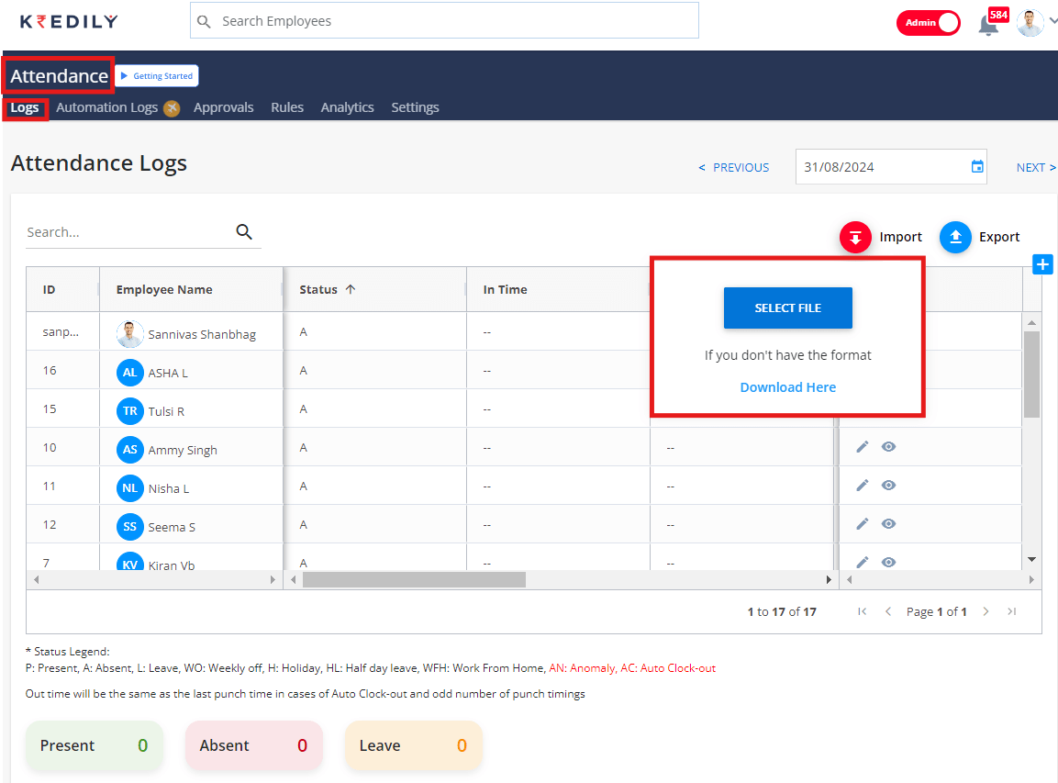View Nisha L's record via the eye icon
Viewport: 1058px width, 783px height.
(888, 485)
